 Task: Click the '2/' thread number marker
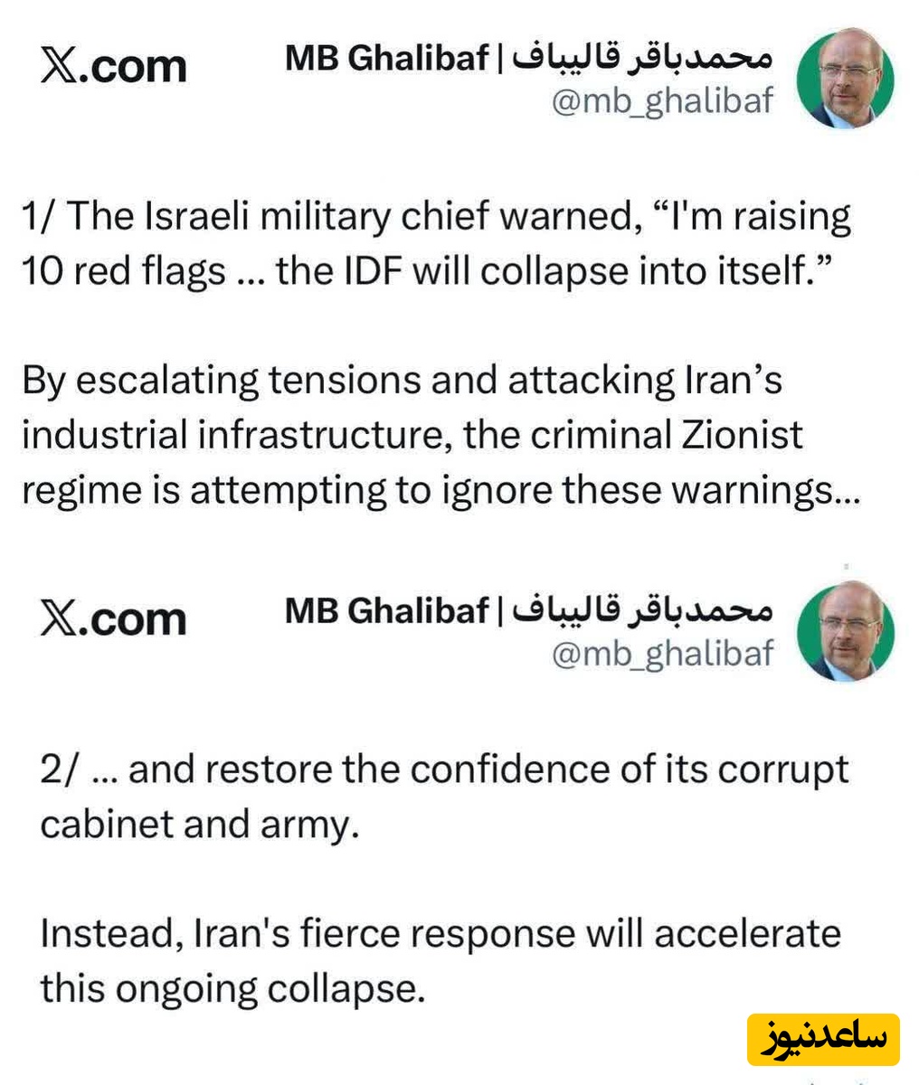(x=62, y=769)
